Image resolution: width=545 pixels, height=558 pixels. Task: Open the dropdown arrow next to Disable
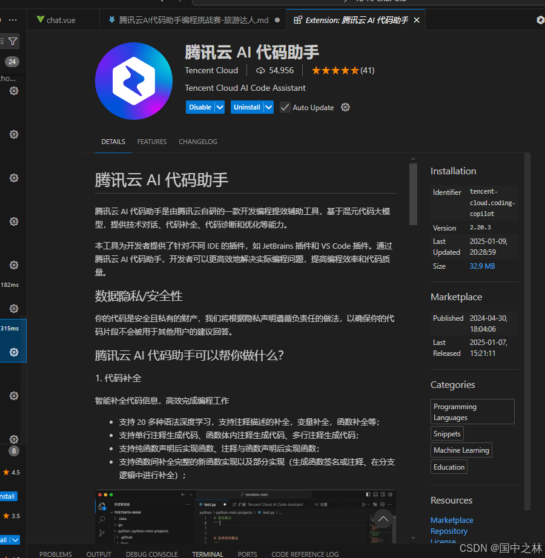(x=220, y=107)
